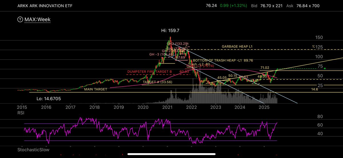Tap the 2015 year on the time axis
This screenshot has width=343, height=158.
pyautogui.click(x=22, y=107)
